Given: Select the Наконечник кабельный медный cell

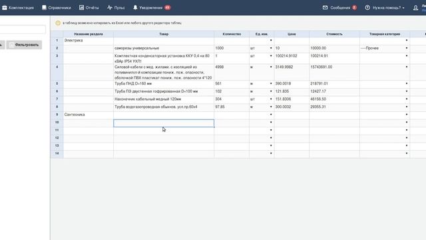Looking at the screenshot, I should (164, 99).
